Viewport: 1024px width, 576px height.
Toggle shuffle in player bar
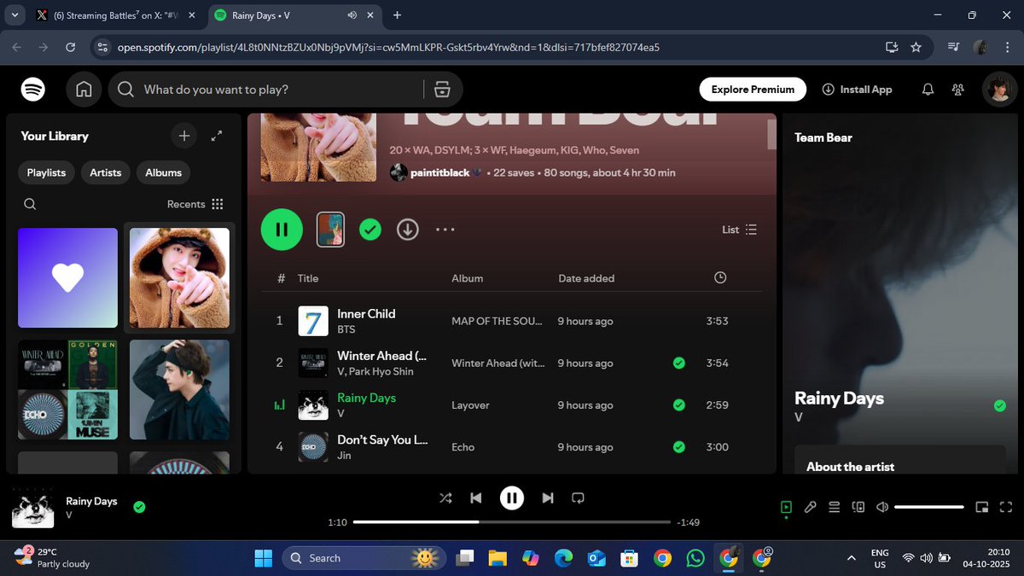point(445,497)
